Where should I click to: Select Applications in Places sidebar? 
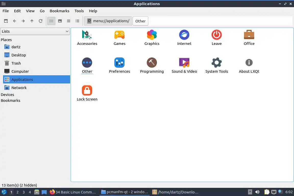click(36, 80)
